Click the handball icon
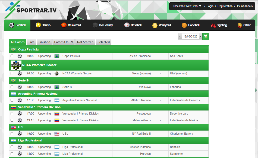 pos(184,25)
